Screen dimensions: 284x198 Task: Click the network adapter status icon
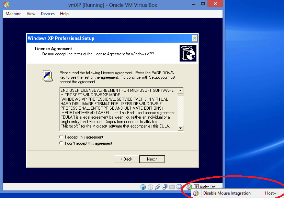(x=165, y=187)
